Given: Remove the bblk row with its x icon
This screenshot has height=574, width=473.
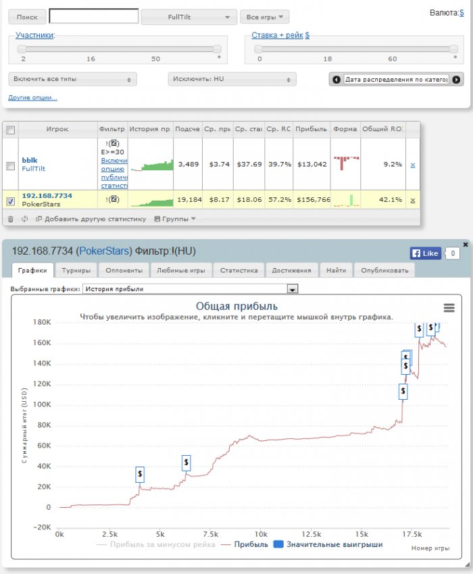Looking at the screenshot, I should 413,165.
